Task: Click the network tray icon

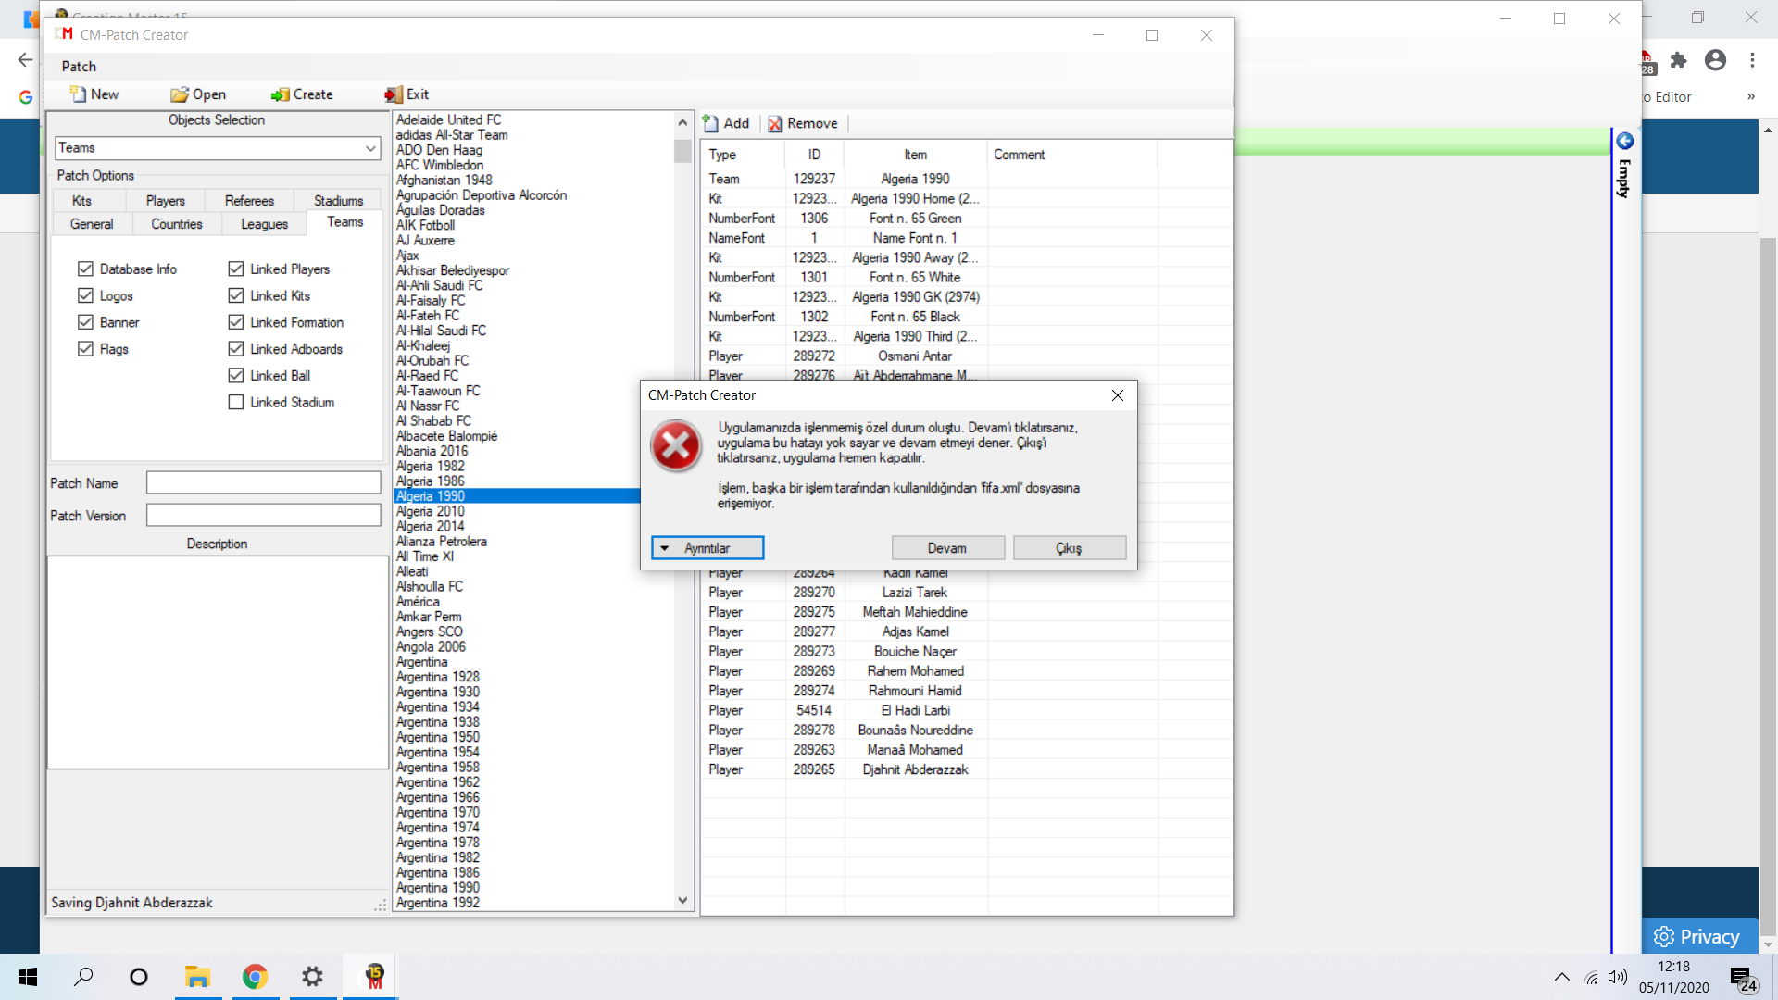Action: [1591, 978]
